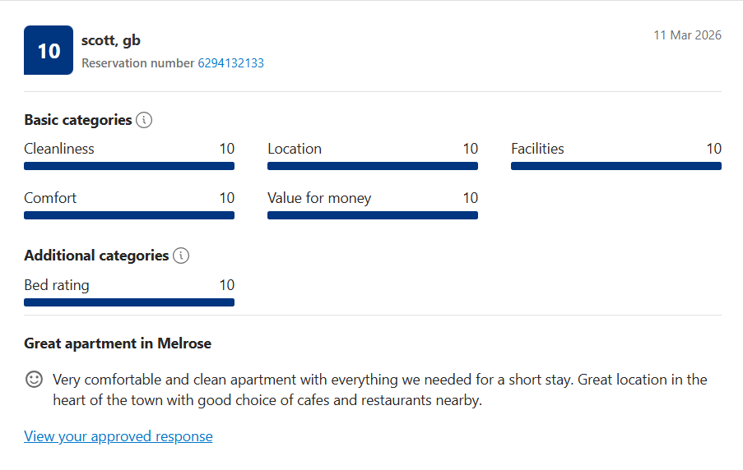Click the review text paragraph

pos(378,390)
